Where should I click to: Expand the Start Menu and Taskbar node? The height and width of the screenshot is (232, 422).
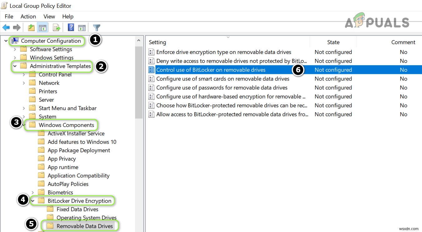pyautogui.click(x=24, y=108)
